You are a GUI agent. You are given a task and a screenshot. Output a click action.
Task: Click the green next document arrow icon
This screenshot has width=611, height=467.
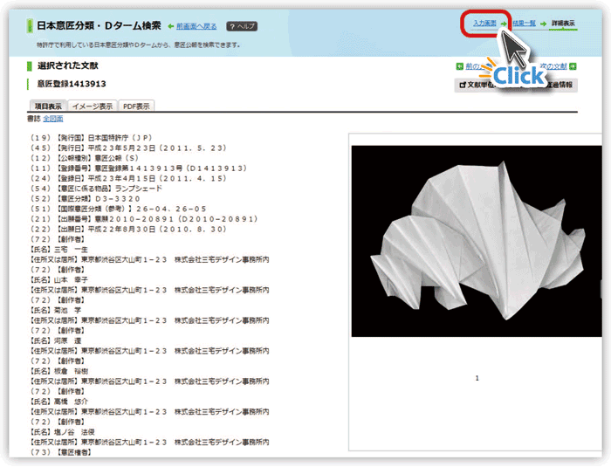coord(573,66)
